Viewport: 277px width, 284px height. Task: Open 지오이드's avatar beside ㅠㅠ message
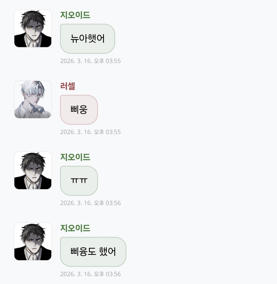tap(33, 170)
